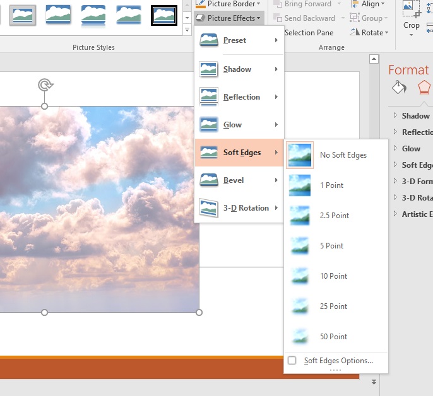Expand the Picture Styles gallery
This screenshot has height=396, width=433.
coord(187,30)
